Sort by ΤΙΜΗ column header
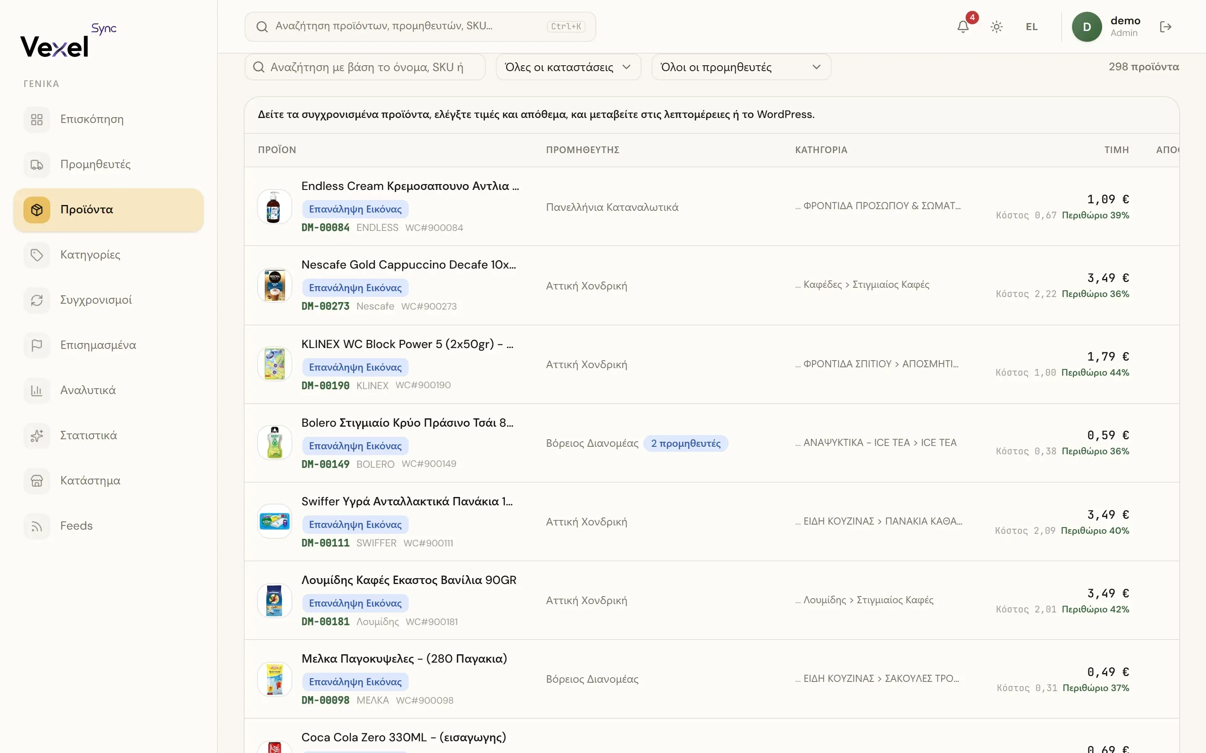This screenshot has width=1206, height=753. (1116, 150)
